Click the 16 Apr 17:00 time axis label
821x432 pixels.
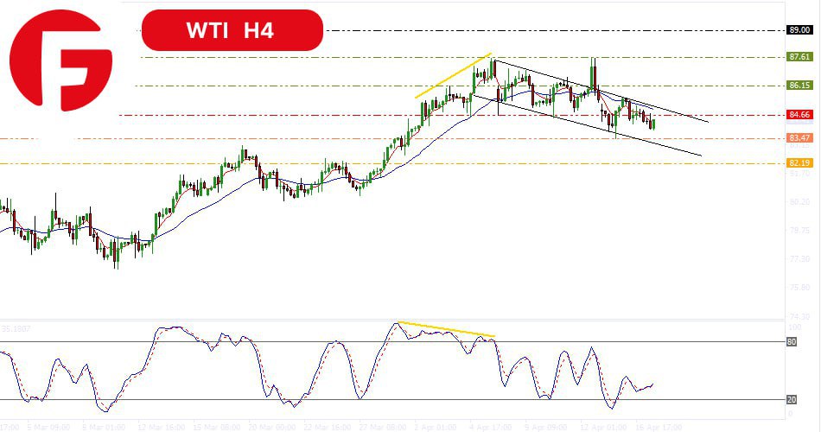(659, 428)
